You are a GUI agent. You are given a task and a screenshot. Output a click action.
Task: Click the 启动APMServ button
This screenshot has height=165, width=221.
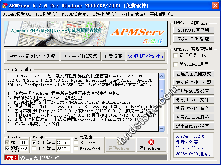pos(120,145)
